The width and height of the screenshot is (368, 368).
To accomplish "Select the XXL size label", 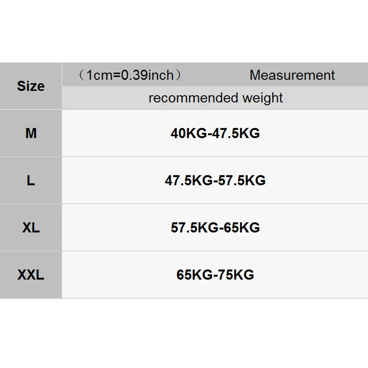I will [31, 275].
